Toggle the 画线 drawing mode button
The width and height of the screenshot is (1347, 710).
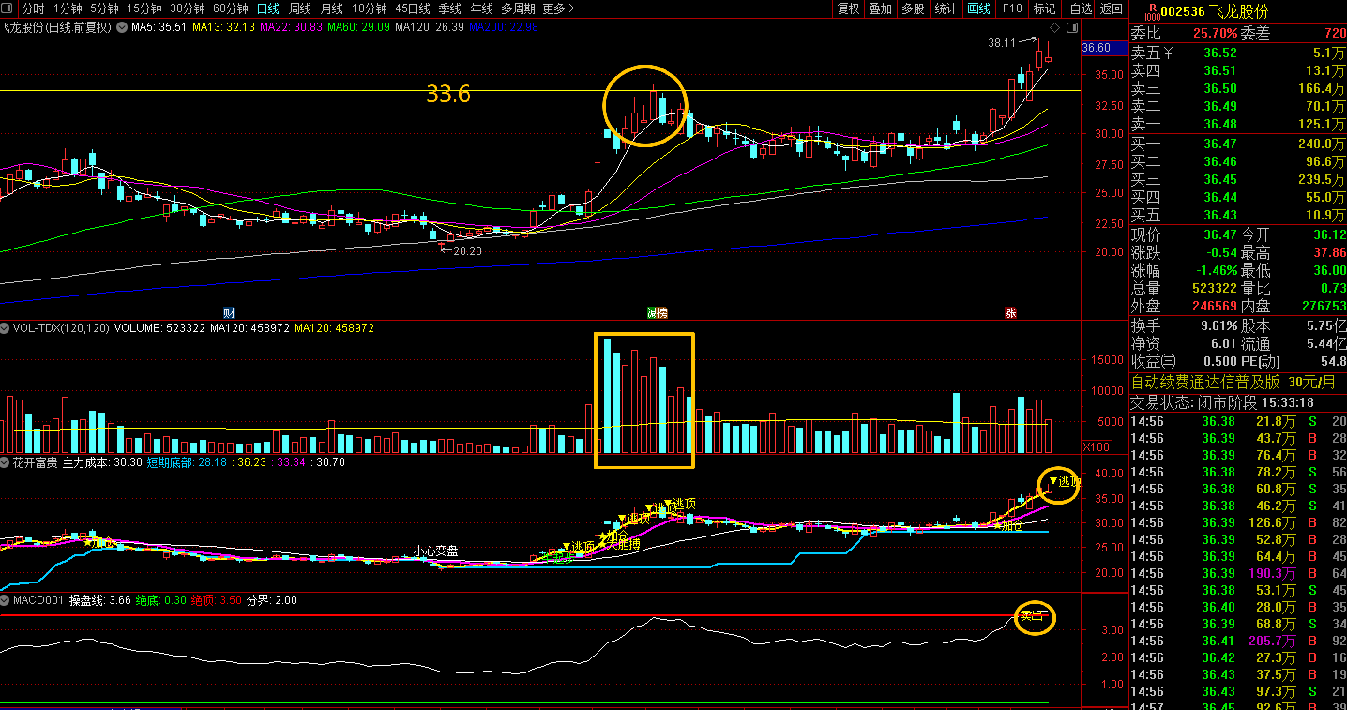(x=978, y=8)
